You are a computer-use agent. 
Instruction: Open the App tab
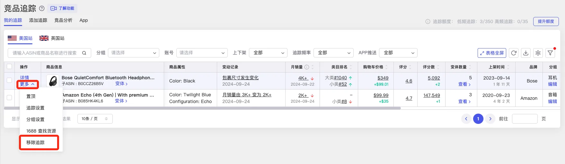click(84, 20)
